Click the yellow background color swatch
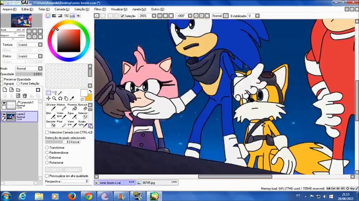Image resolution: width=359 pixels, height=201 pixels. [x=88, y=97]
